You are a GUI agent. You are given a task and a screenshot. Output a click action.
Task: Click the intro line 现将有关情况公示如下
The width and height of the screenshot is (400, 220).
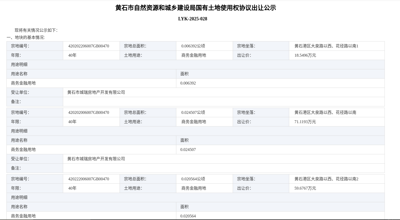point(36,30)
